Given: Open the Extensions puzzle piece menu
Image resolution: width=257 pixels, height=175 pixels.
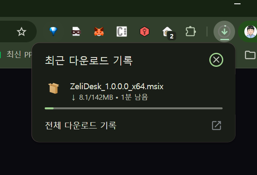Looking at the screenshot, I should pos(191,31).
